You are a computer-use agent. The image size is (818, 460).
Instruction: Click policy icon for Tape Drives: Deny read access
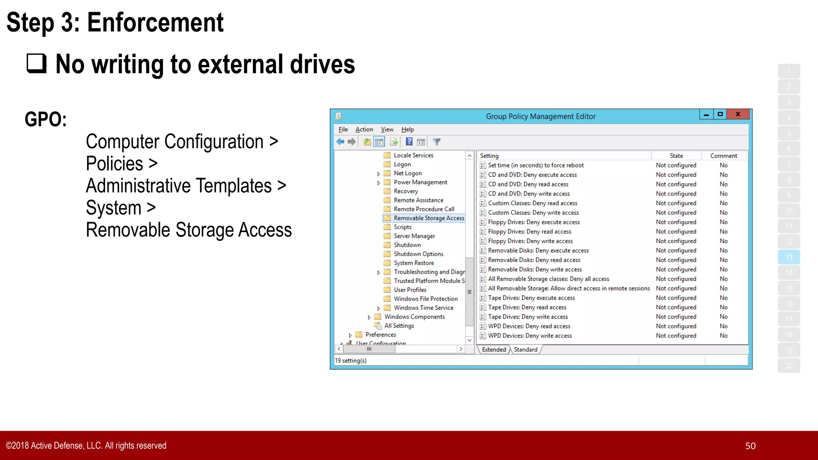(x=483, y=307)
